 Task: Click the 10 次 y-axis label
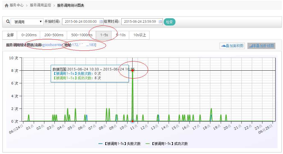point(13,58)
